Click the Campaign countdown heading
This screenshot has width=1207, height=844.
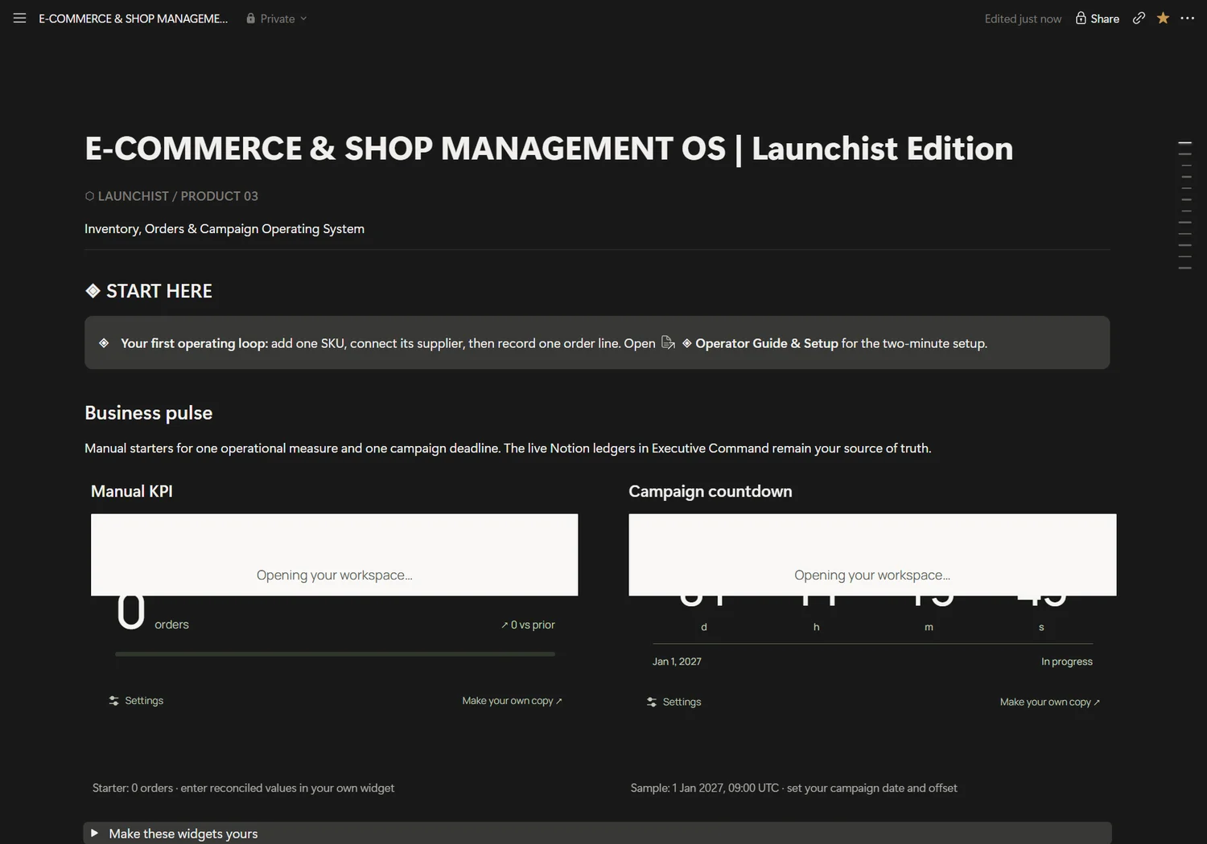711,491
